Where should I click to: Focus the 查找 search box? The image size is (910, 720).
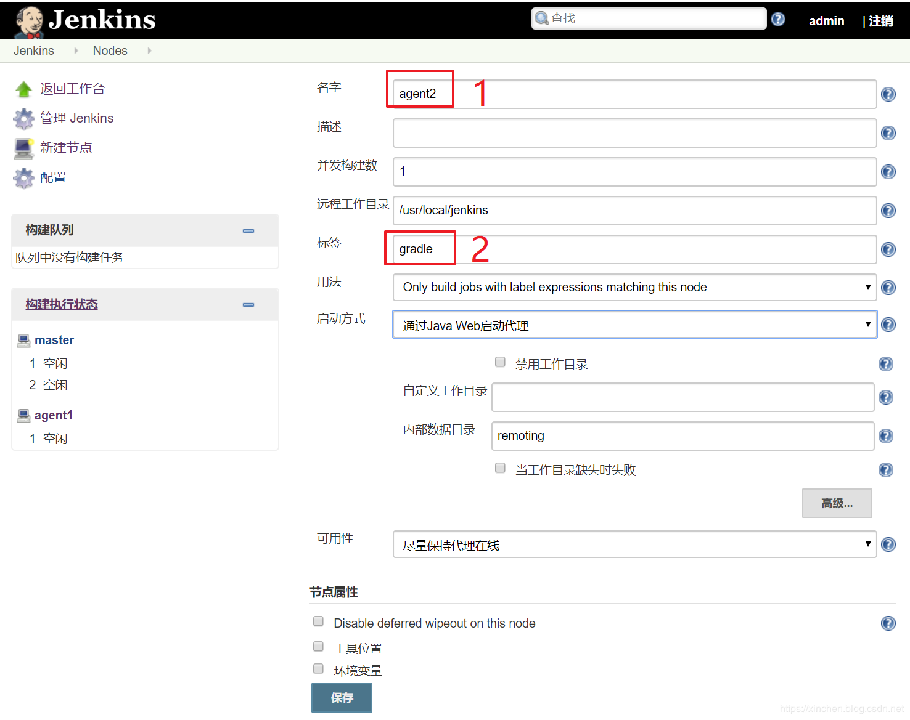(649, 18)
